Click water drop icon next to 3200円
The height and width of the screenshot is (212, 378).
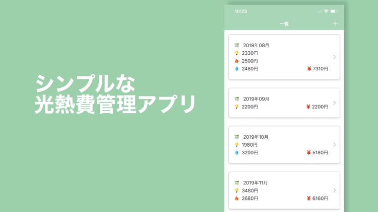[237, 153]
